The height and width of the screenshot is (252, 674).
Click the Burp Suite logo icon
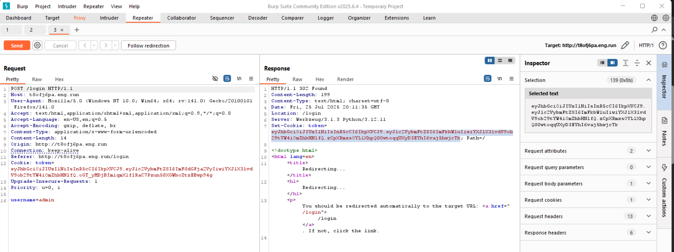[x=6, y=6]
